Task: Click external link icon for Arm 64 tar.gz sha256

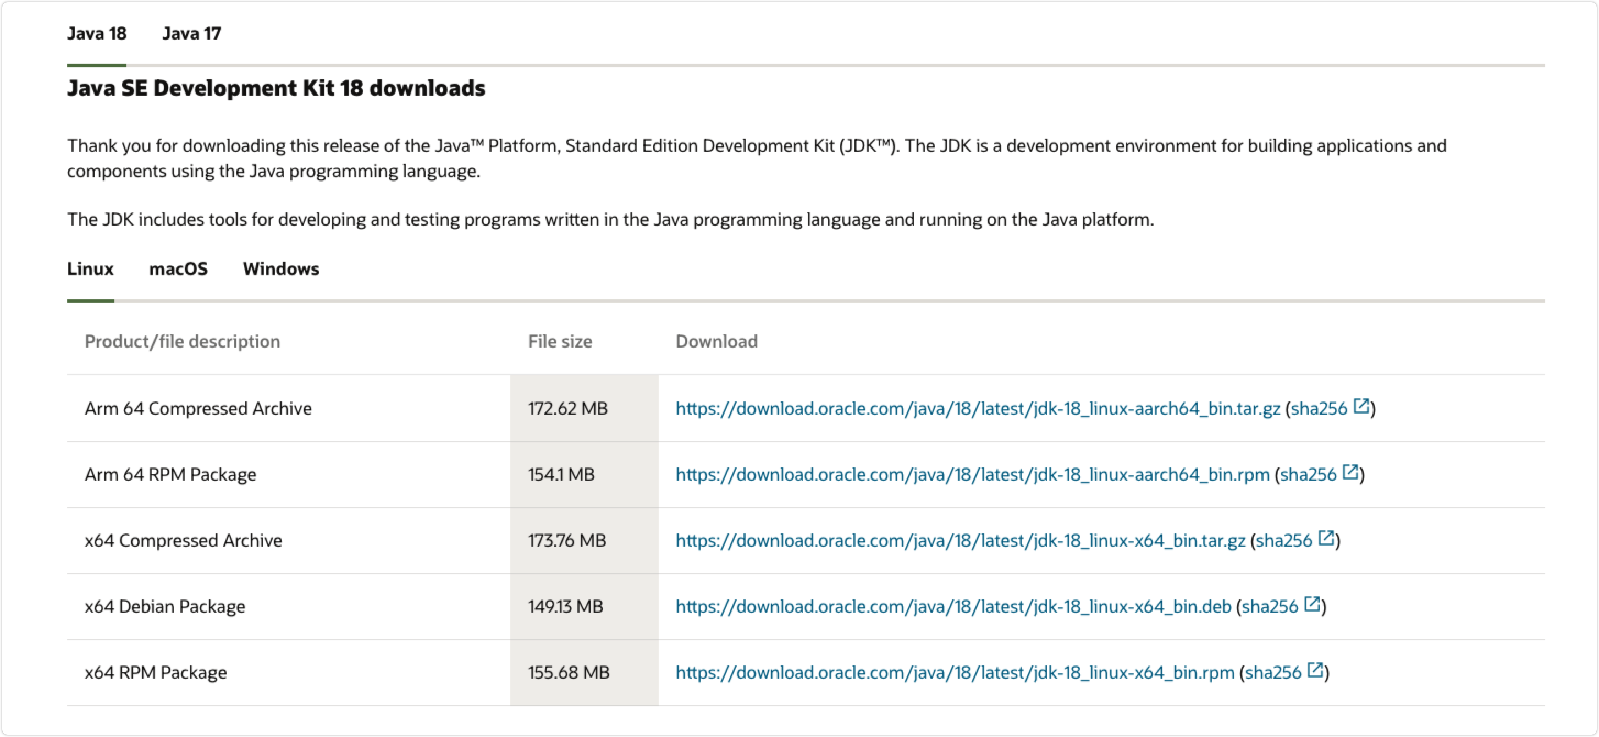Action: coord(1361,406)
